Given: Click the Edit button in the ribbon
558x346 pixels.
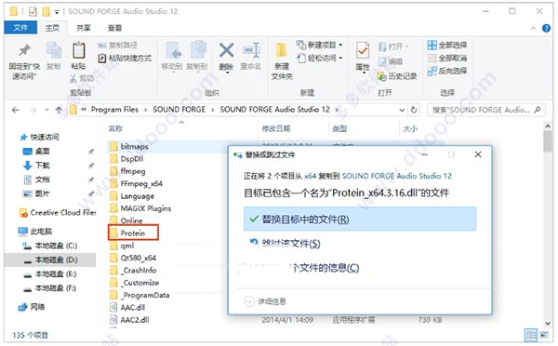Looking at the screenshot, I should click(x=391, y=61).
